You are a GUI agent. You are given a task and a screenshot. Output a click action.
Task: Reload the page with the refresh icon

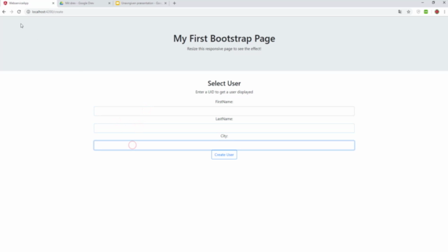19,12
